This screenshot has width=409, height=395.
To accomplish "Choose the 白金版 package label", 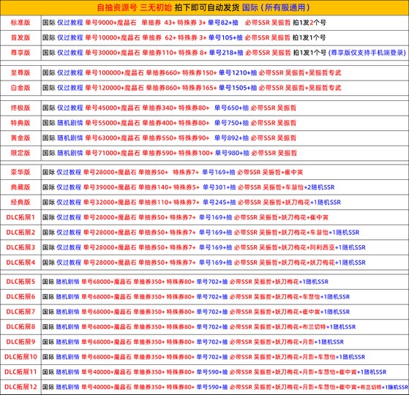I will click(x=20, y=88).
